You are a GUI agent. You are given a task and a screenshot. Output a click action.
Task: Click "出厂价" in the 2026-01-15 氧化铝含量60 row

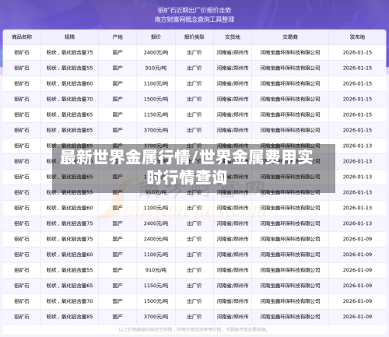(194, 83)
